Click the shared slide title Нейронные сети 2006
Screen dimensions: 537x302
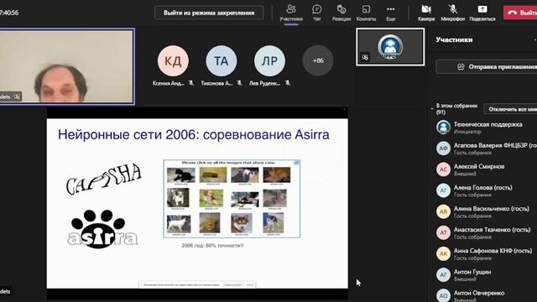194,134
